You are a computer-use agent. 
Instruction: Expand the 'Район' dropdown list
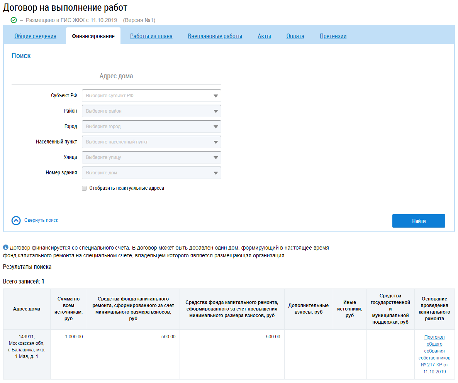pyautogui.click(x=151, y=111)
